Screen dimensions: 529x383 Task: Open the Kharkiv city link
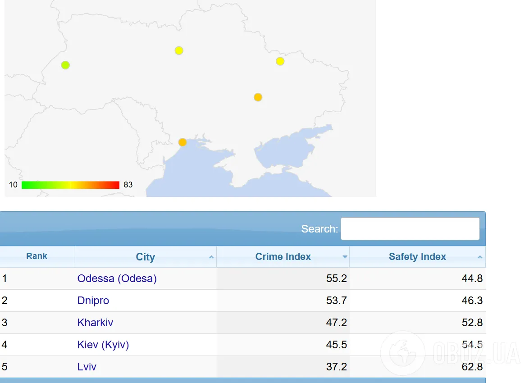point(95,323)
